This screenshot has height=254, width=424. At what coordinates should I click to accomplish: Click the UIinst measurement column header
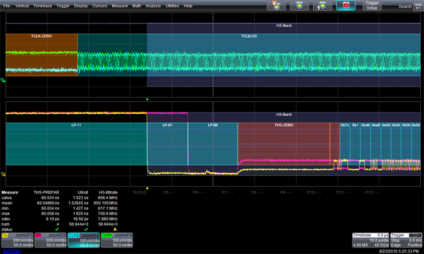click(83, 193)
